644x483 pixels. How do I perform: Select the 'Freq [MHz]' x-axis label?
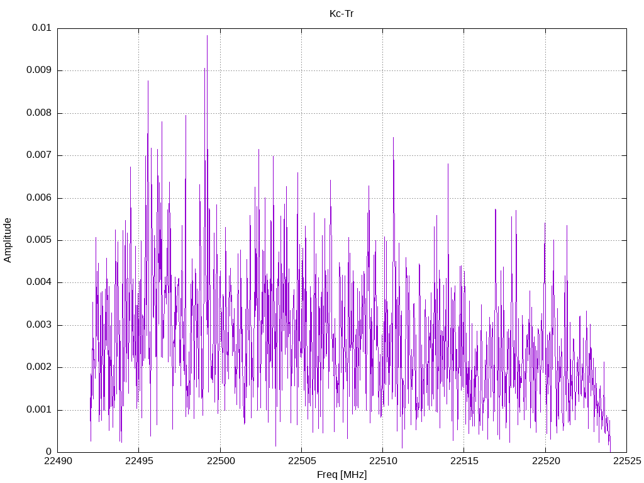pyautogui.click(x=341, y=475)
